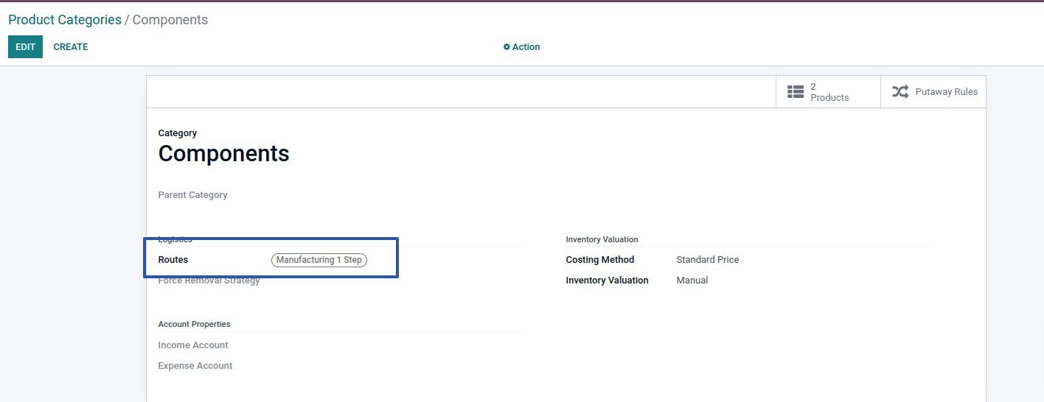Open the 2 Products count text
1044x402 pixels.
tap(829, 92)
